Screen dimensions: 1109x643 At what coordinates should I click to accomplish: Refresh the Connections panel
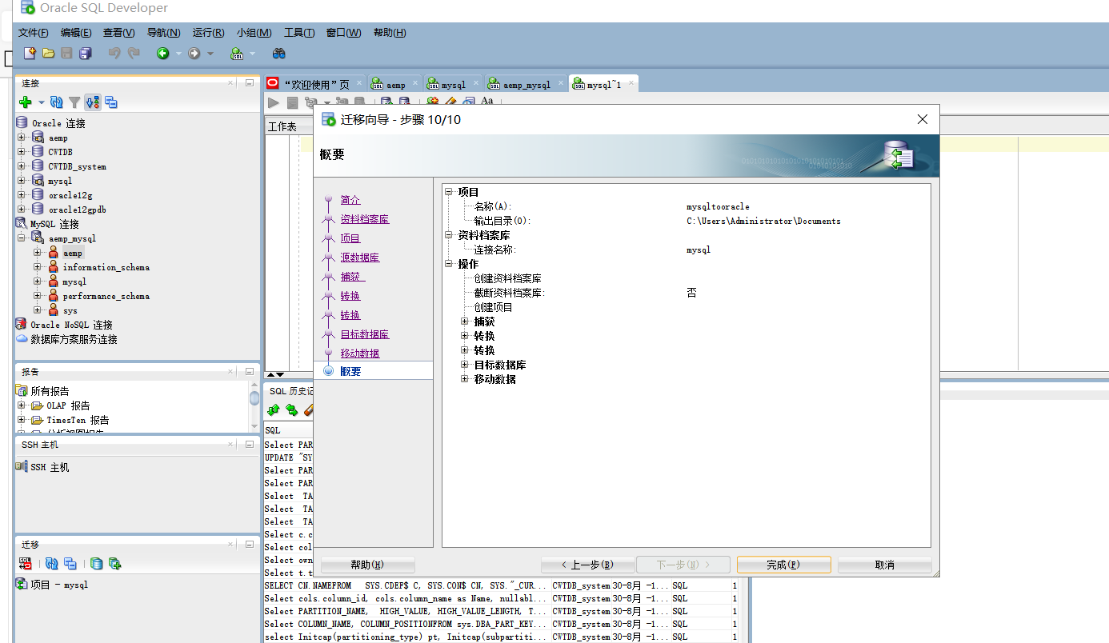pos(56,102)
